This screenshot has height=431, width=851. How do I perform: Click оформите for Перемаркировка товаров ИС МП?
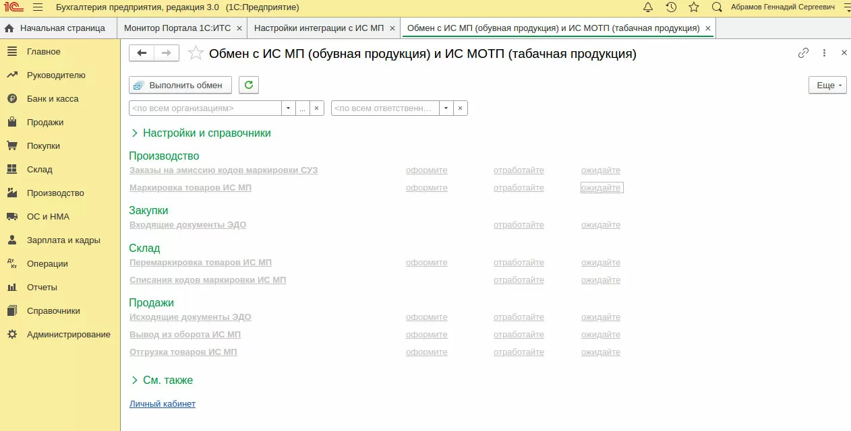coord(427,263)
